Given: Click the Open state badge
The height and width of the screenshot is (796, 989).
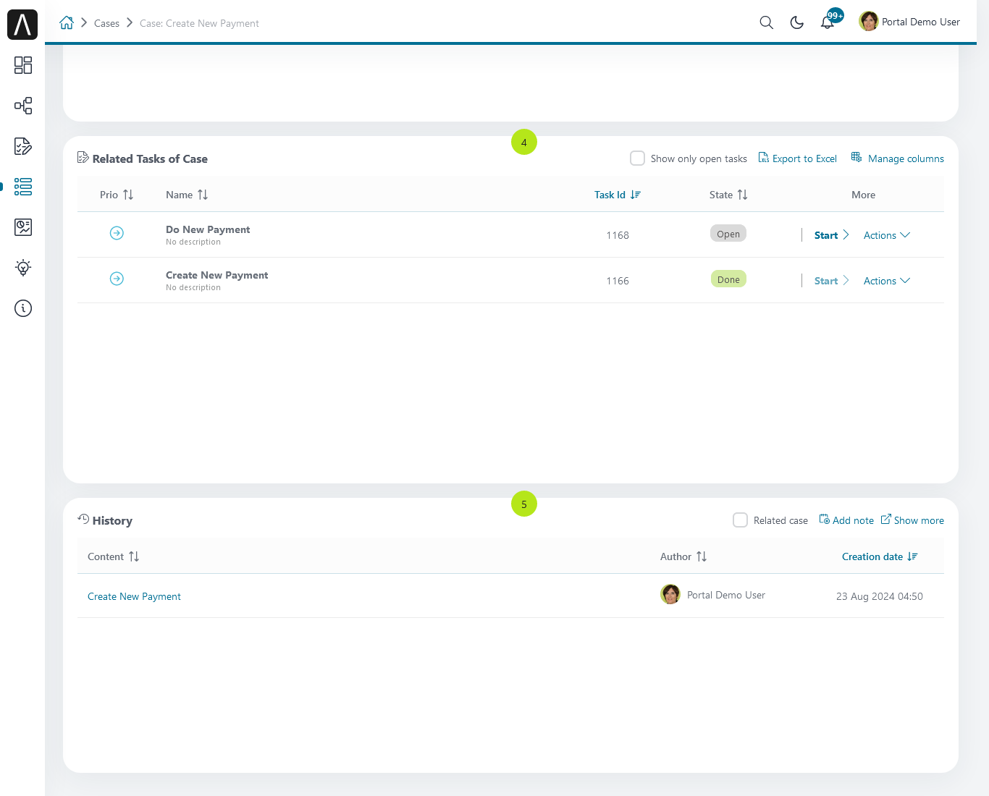Looking at the screenshot, I should click(728, 234).
